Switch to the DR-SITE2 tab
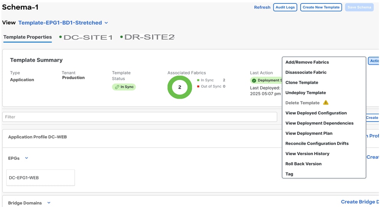 tap(147, 37)
